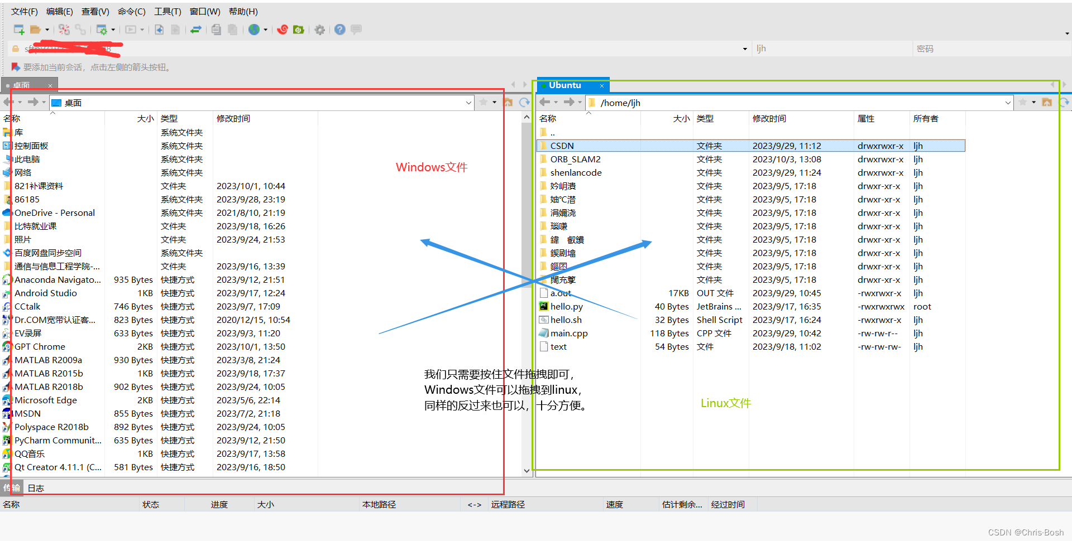Screen dimensions: 1072x541
Task: Click the Disconnect session icon
Action: 64,30
